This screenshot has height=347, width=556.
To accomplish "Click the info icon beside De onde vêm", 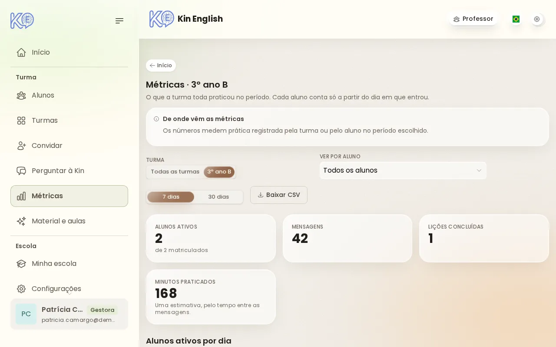I will (x=156, y=119).
